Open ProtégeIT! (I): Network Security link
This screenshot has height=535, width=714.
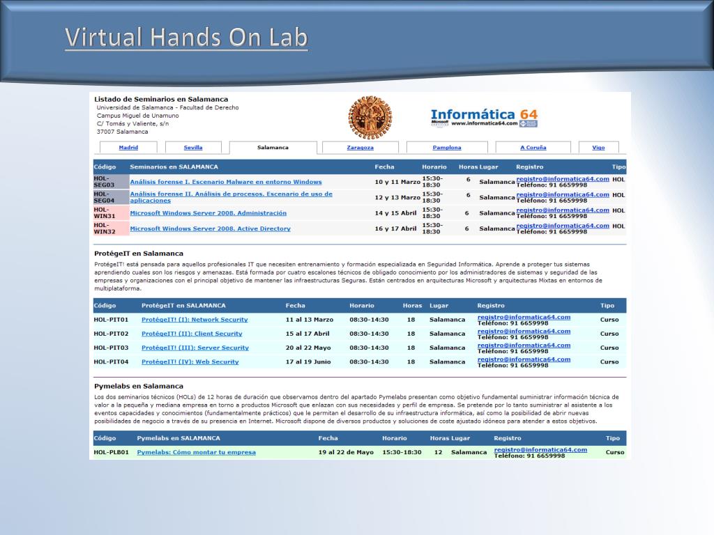195,320
